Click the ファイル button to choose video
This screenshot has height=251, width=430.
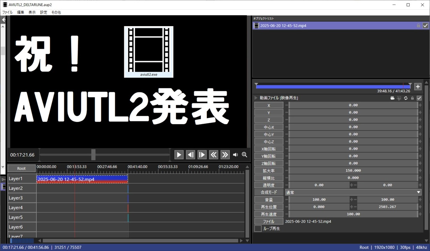pyautogui.click(x=269, y=221)
